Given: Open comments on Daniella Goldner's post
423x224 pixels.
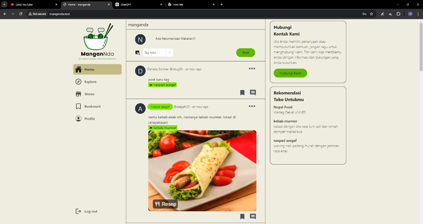Looking at the screenshot, I should pos(253,93).
